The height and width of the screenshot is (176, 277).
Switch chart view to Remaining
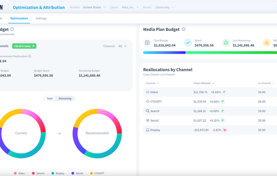click(65, 98)
